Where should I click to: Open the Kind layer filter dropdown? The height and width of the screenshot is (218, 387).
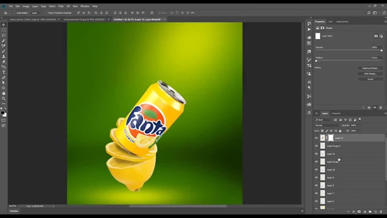tap(323, 120)
